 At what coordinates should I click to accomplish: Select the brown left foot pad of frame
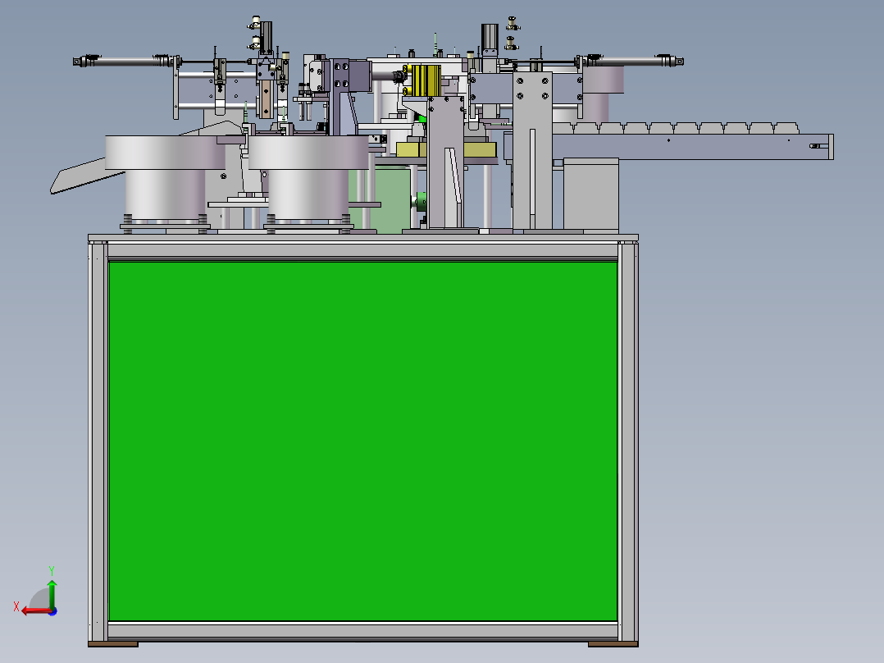pos(113,644)
